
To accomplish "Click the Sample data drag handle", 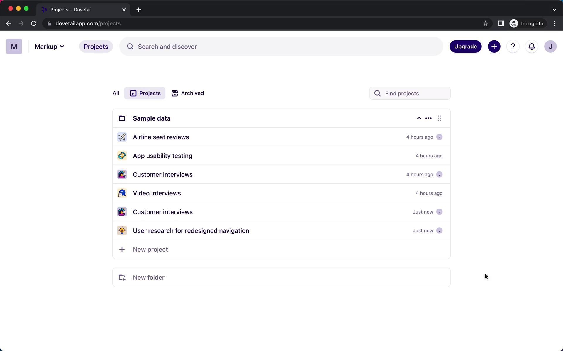I will pyautogui.click(x=439, y=118).
